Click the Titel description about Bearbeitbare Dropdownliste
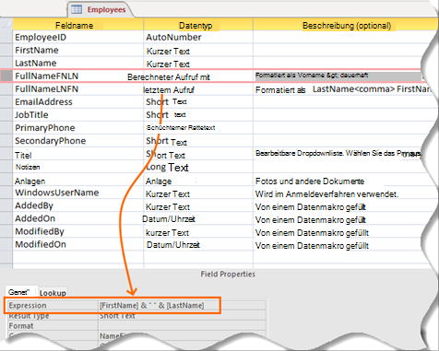The image size is (439, 351). [x=338, y=153]
